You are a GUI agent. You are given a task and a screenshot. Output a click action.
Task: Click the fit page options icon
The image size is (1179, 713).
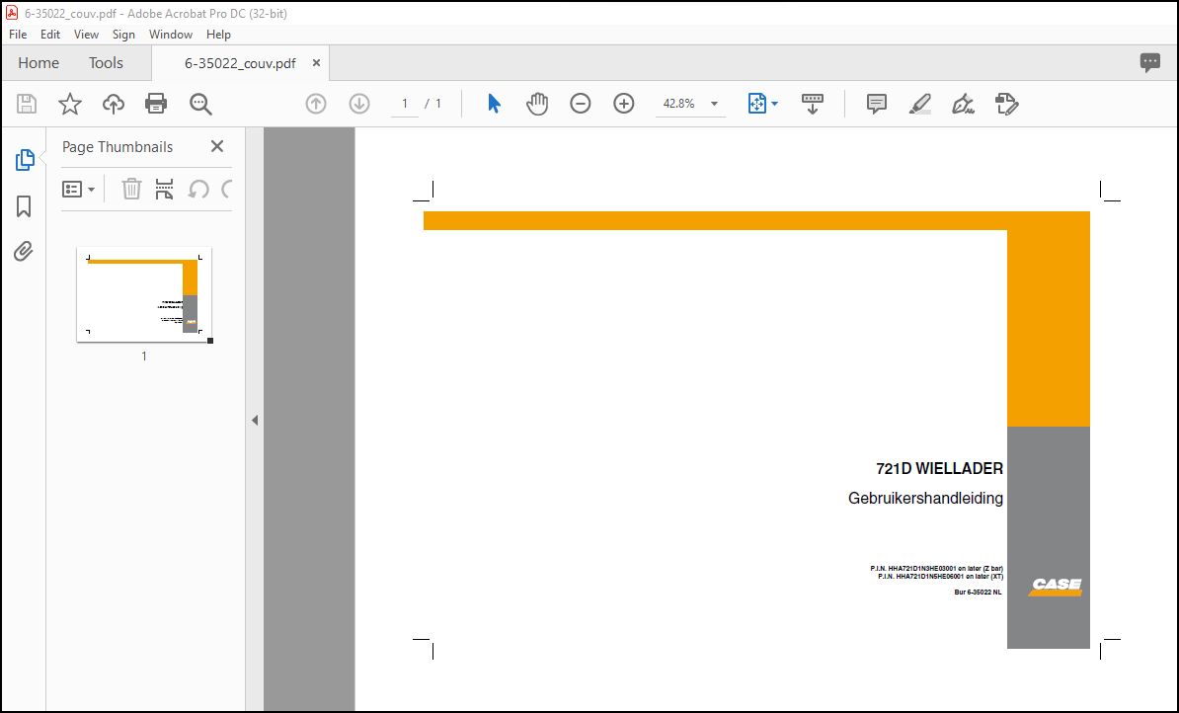pos(756,104)
